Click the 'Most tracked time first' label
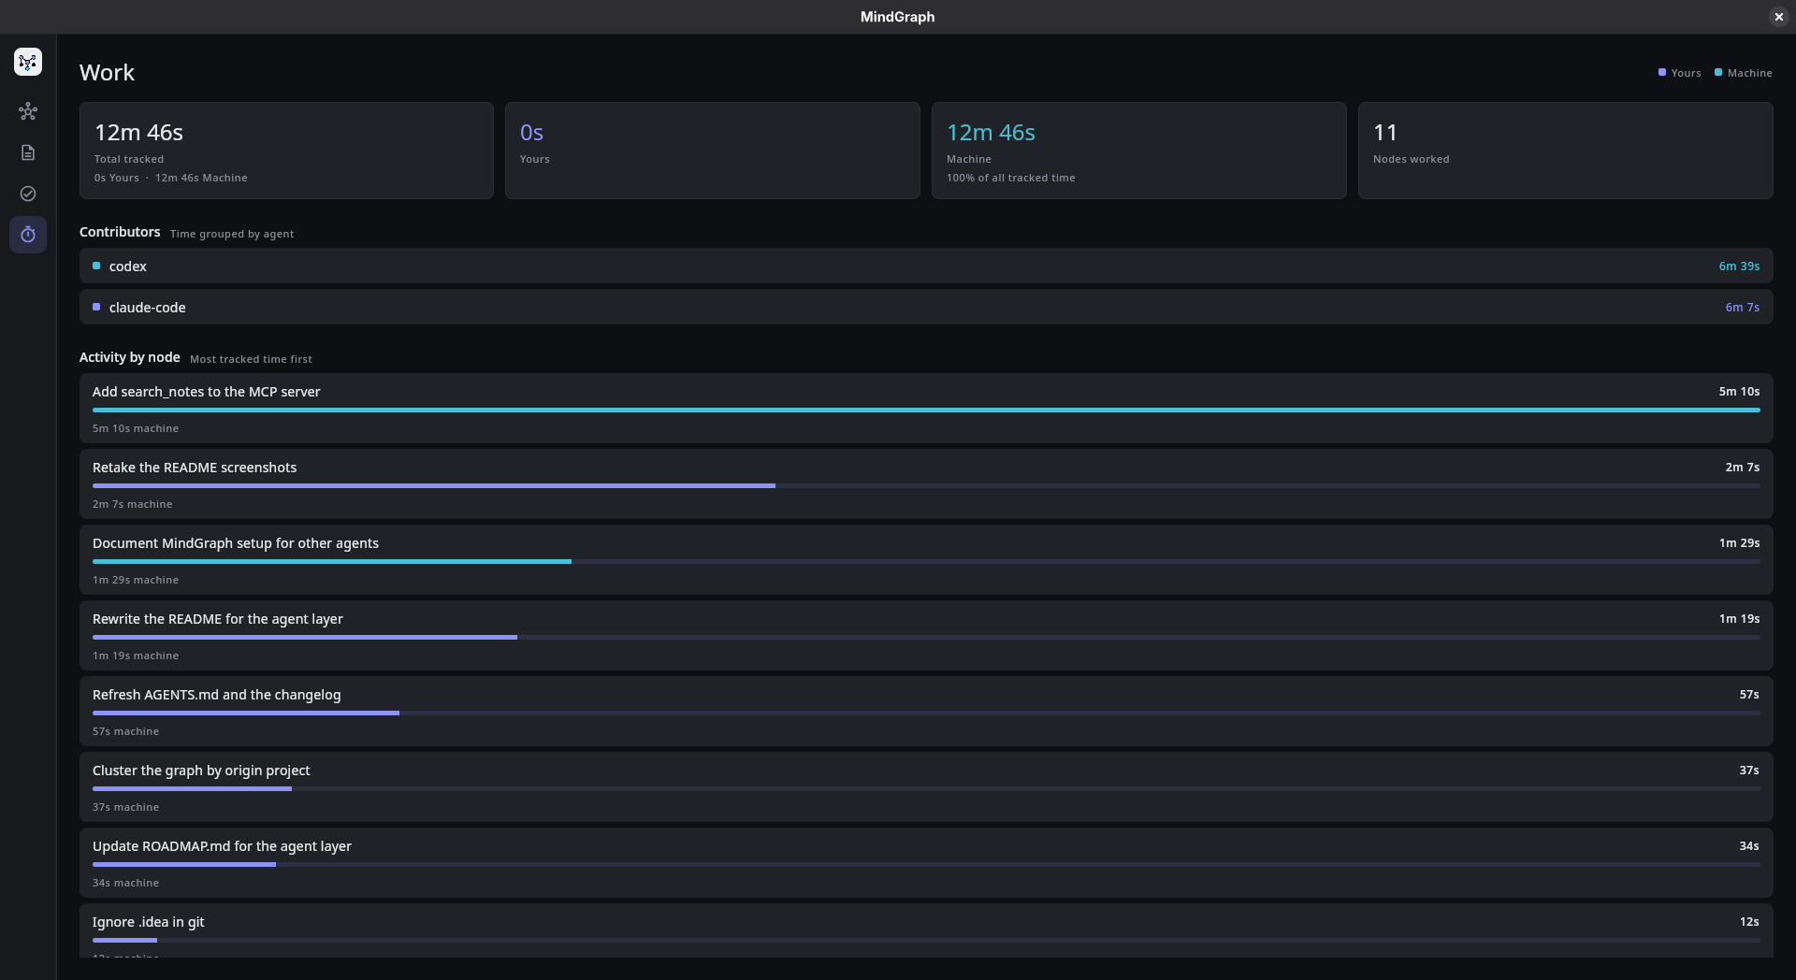This screenshot has height=980, width=1796. pos(251,359)
